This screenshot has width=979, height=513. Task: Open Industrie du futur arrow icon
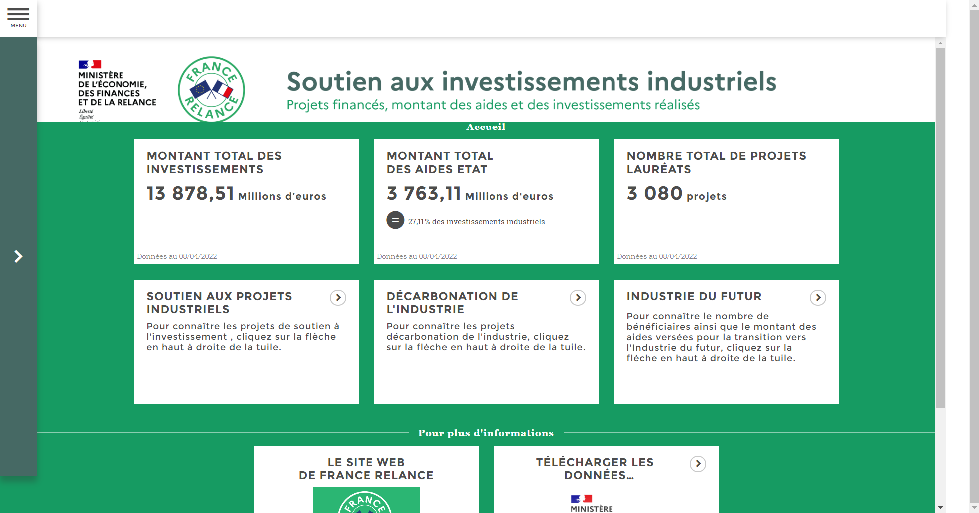[818, 298]
